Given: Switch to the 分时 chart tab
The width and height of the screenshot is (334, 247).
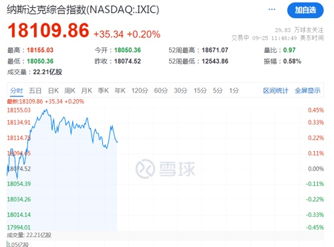Looking at the screenshot, I should click(x=17, y=90).
